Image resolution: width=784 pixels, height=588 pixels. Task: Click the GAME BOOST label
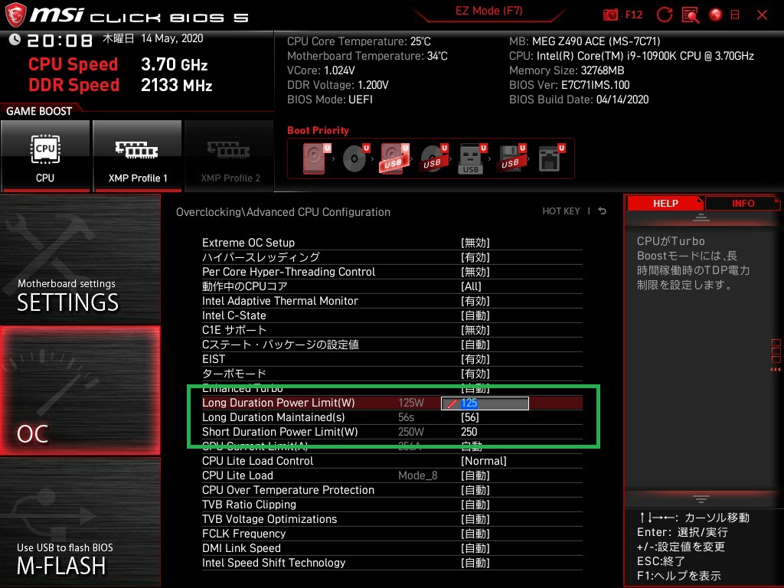pos(39,111)
